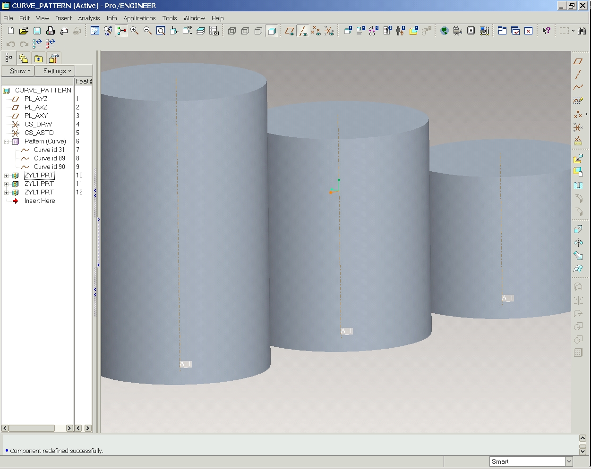
Task: Click the Save file toolbar icon
Action: click(x=37, y=31)
